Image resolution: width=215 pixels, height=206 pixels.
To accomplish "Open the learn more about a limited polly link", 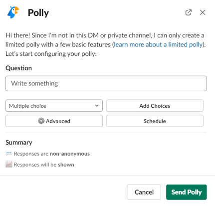I will (x=158, y=44).
